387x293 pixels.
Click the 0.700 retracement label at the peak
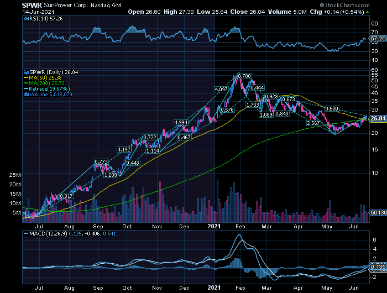pyautogui.click(x=244, y=76)
